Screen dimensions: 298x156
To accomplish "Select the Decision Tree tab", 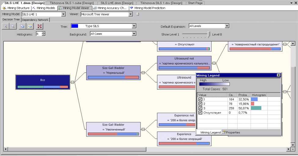I will pyautogui.click(x=11, y=19).
